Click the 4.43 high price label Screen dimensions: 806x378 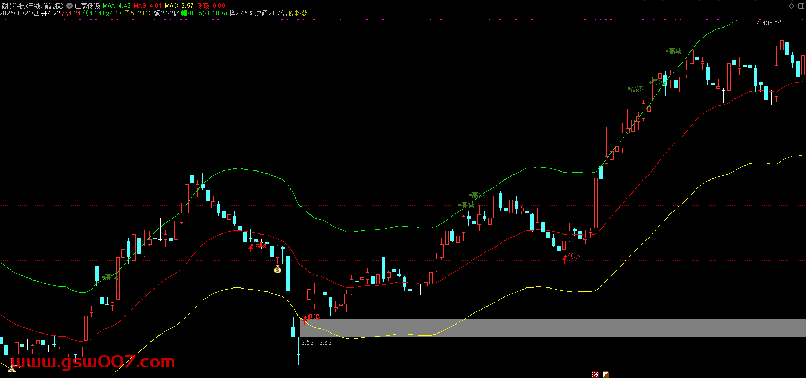[763, 23]
